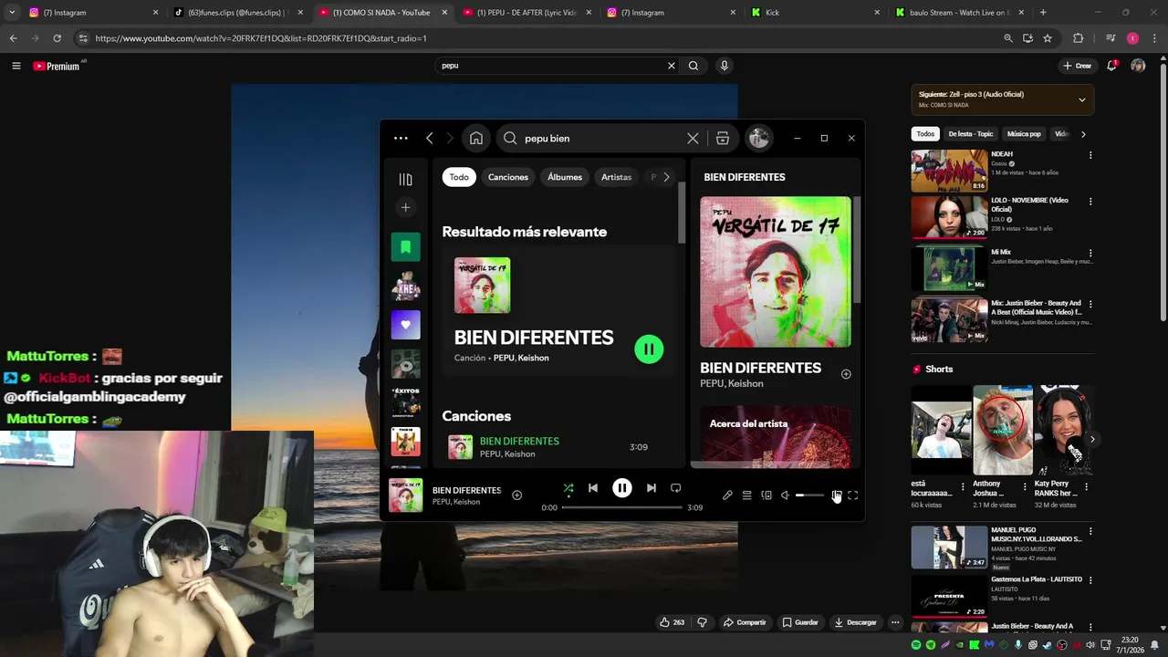
Task: Open the lyrics microphone icon in Spotify
Action: click(x=727, y=495)
